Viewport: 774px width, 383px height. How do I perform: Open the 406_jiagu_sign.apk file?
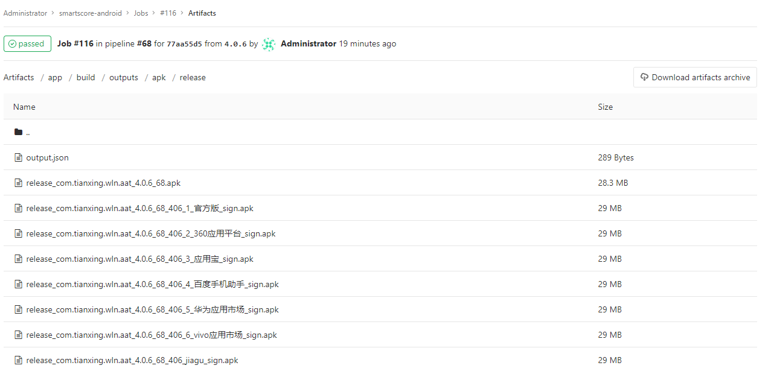tap(132, 360)
